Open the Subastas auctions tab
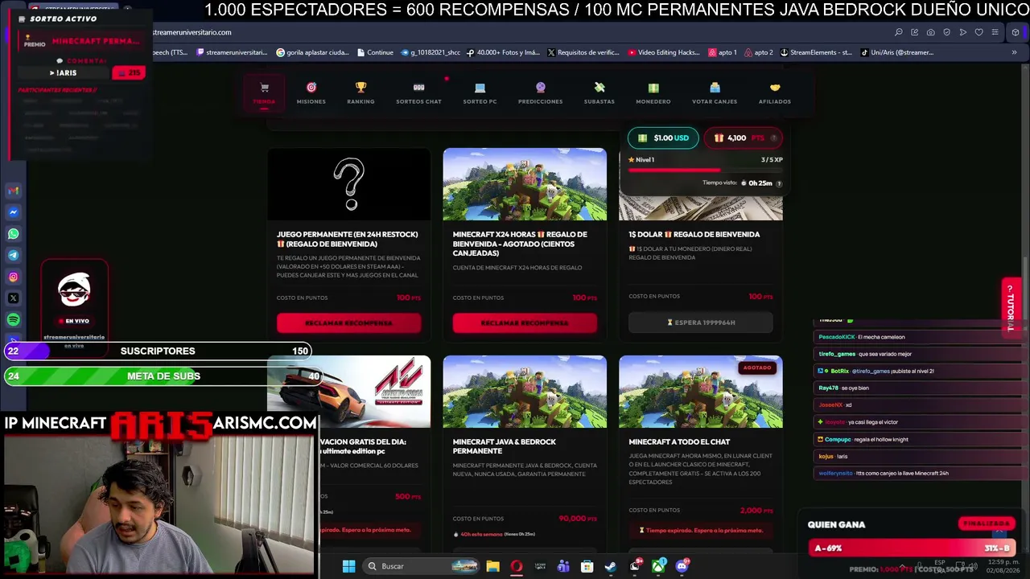The width and height of the screenshot is (1030, 579). coord(599,92)
